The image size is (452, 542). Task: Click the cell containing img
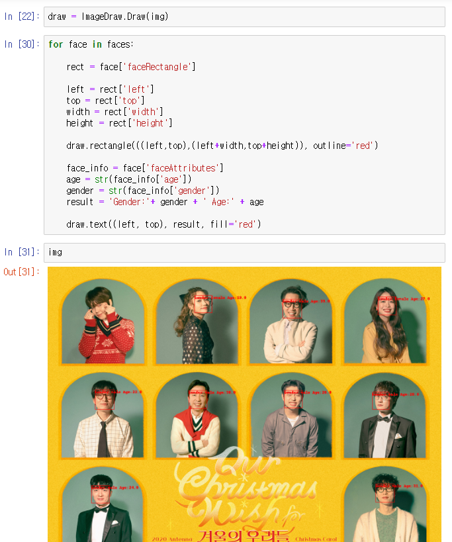[244, 253]
